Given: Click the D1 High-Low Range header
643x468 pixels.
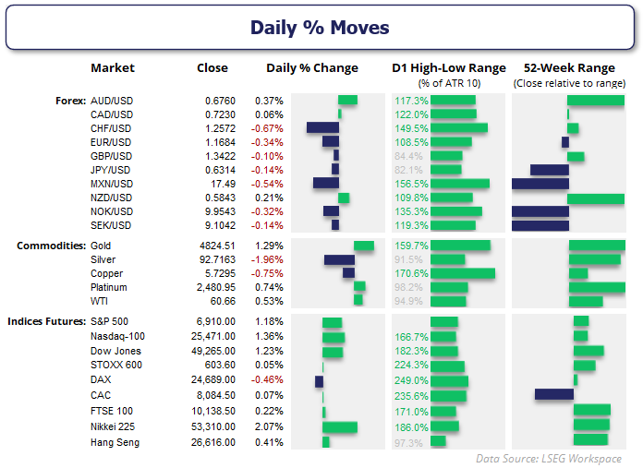Looking at the screenshot, I should coord(449,68).
